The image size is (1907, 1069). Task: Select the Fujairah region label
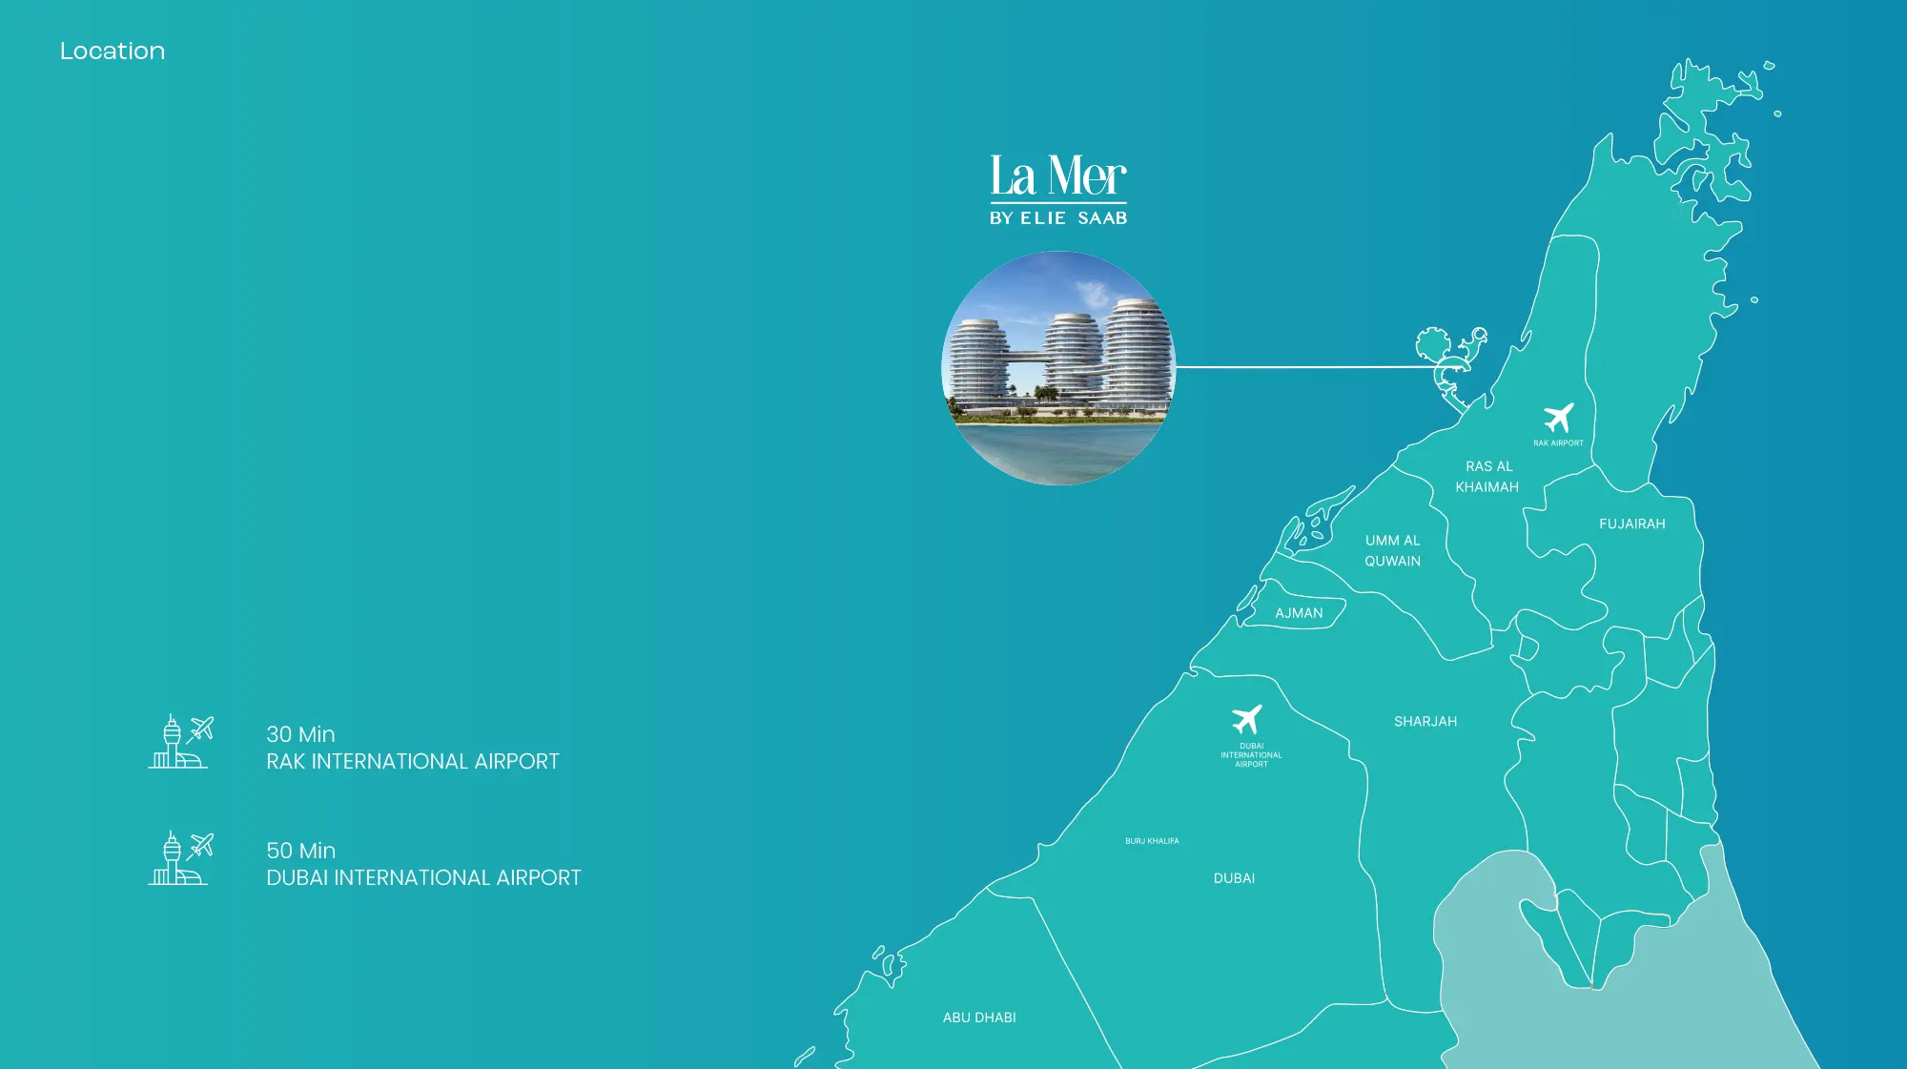1631,524
